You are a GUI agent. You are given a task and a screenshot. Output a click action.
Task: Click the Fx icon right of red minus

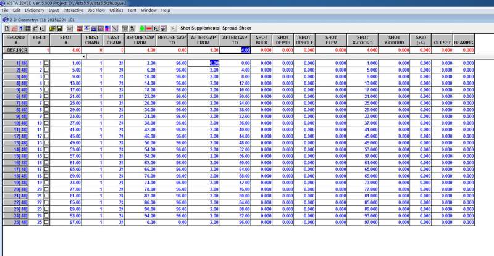(156, 28)
